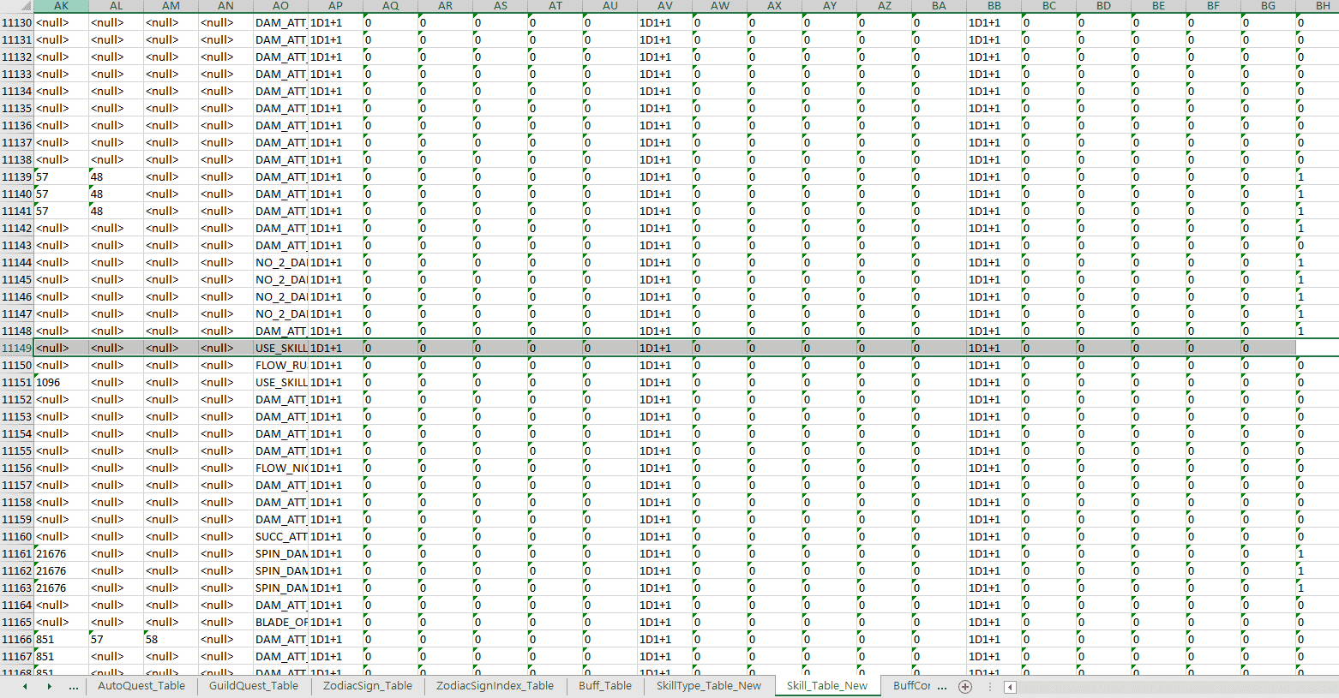The width and height of the screenshot is (1339, 698).
Task: Click the NO_2_DA cell in row 11144
Action: pos(280,263)
